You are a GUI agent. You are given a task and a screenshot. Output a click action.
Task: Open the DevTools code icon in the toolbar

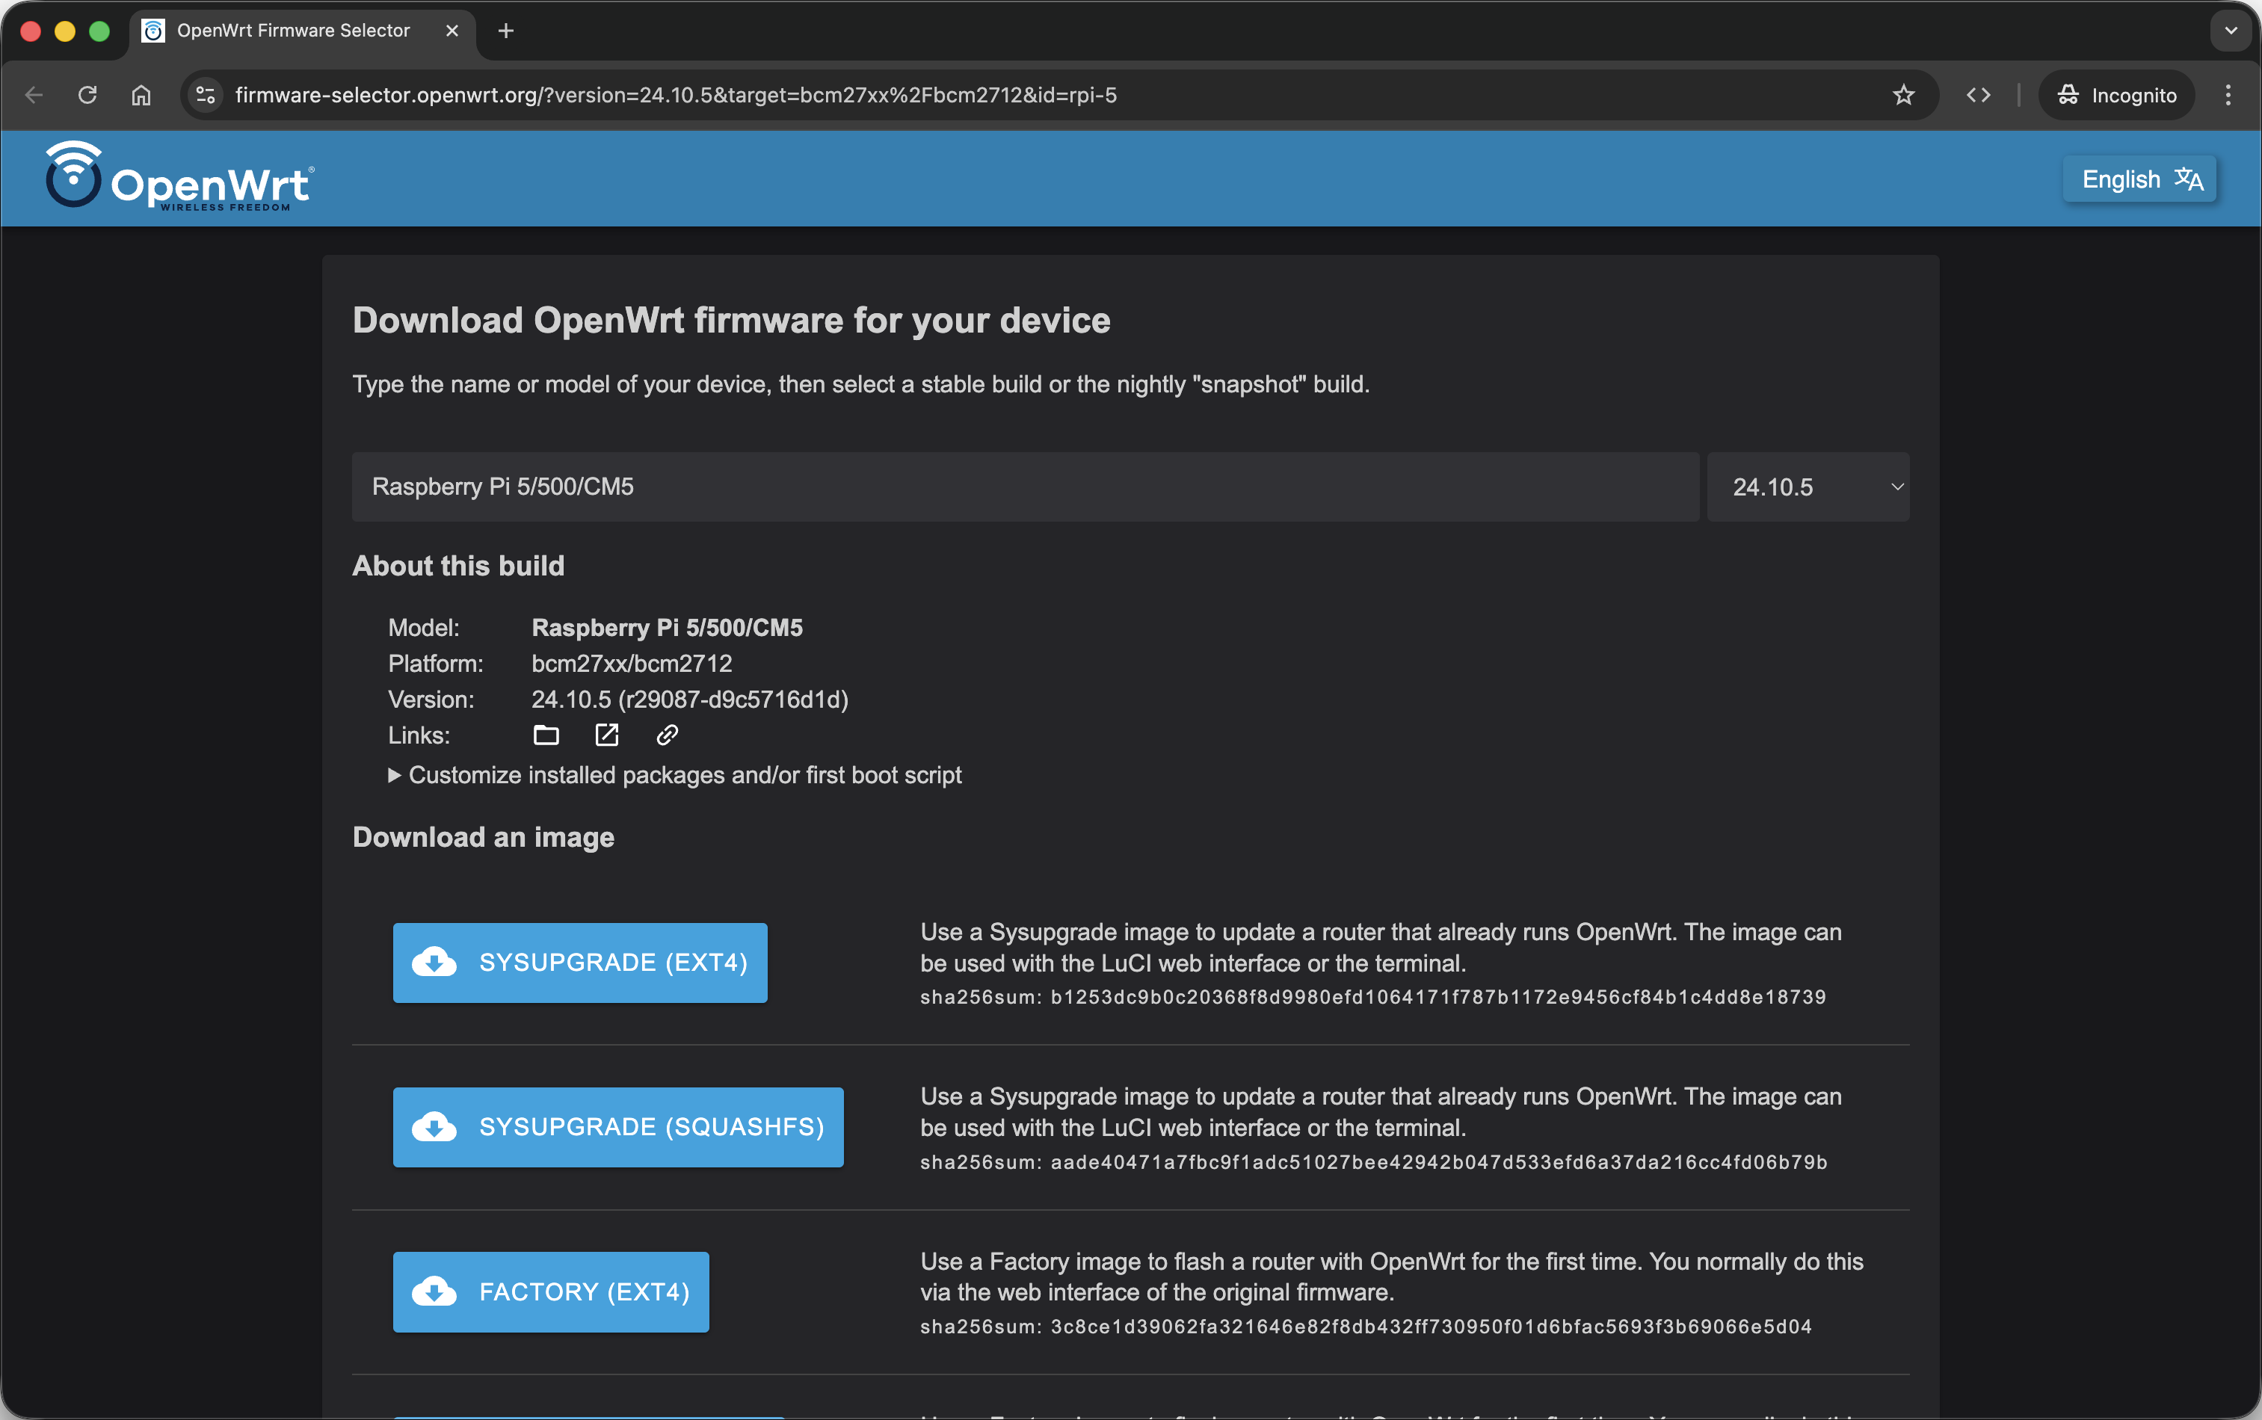pos(1978,94)
